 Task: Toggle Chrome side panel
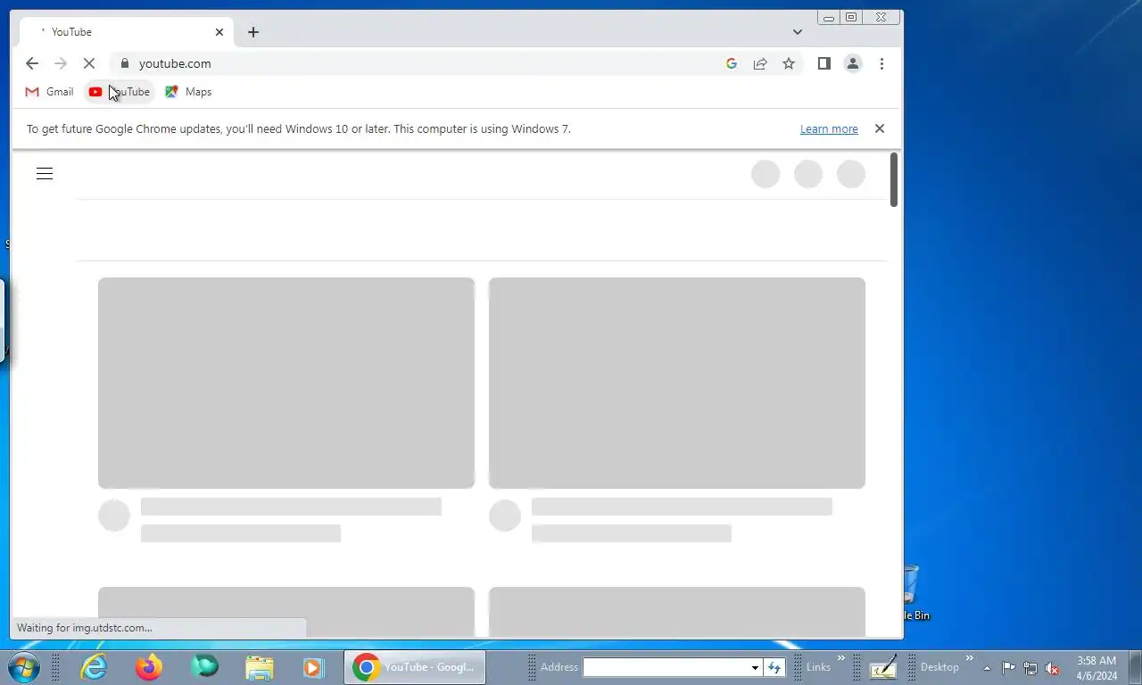coord(824,63)
